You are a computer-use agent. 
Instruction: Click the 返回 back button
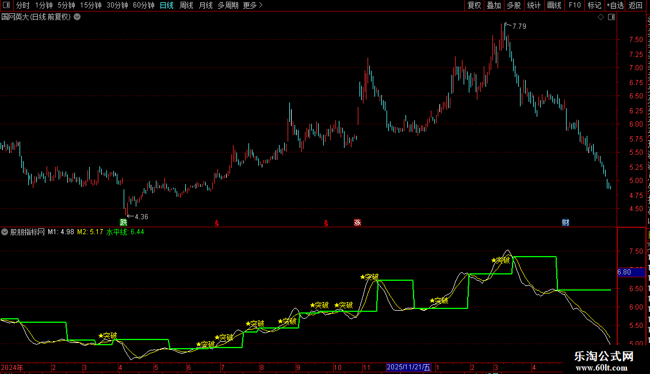(x=635, y=5)
